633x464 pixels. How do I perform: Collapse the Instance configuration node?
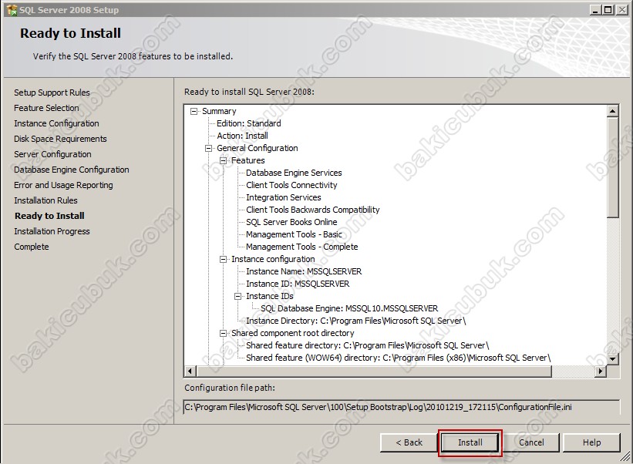pyautogui.click(x=224, y=259)
